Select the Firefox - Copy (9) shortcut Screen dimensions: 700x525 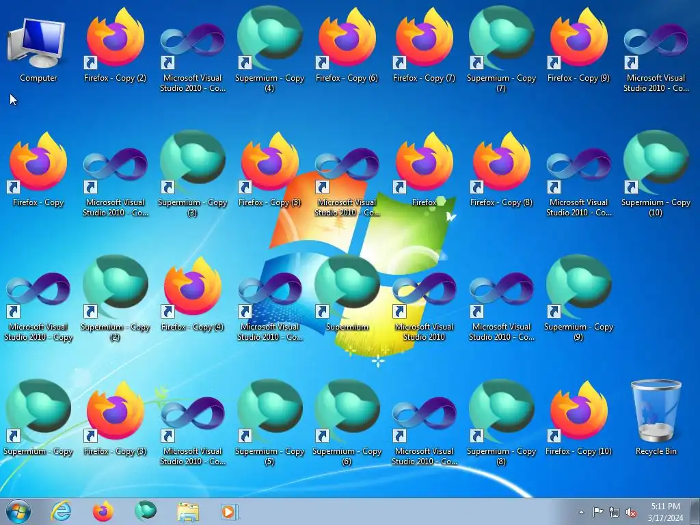pos(578,44)
